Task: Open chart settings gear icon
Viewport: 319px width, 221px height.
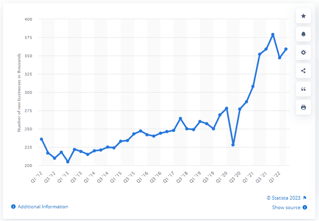Action: click(x=303, y=53)
